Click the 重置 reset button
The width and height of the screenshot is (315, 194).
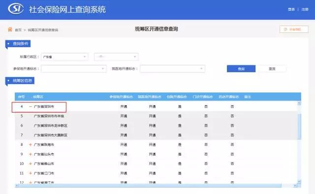[272, 69]
